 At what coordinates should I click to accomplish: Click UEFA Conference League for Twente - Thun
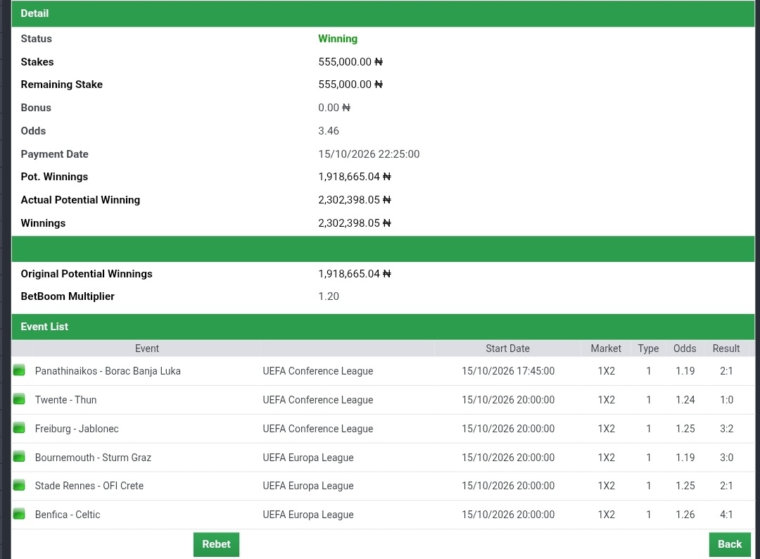(x=318, y=400)
